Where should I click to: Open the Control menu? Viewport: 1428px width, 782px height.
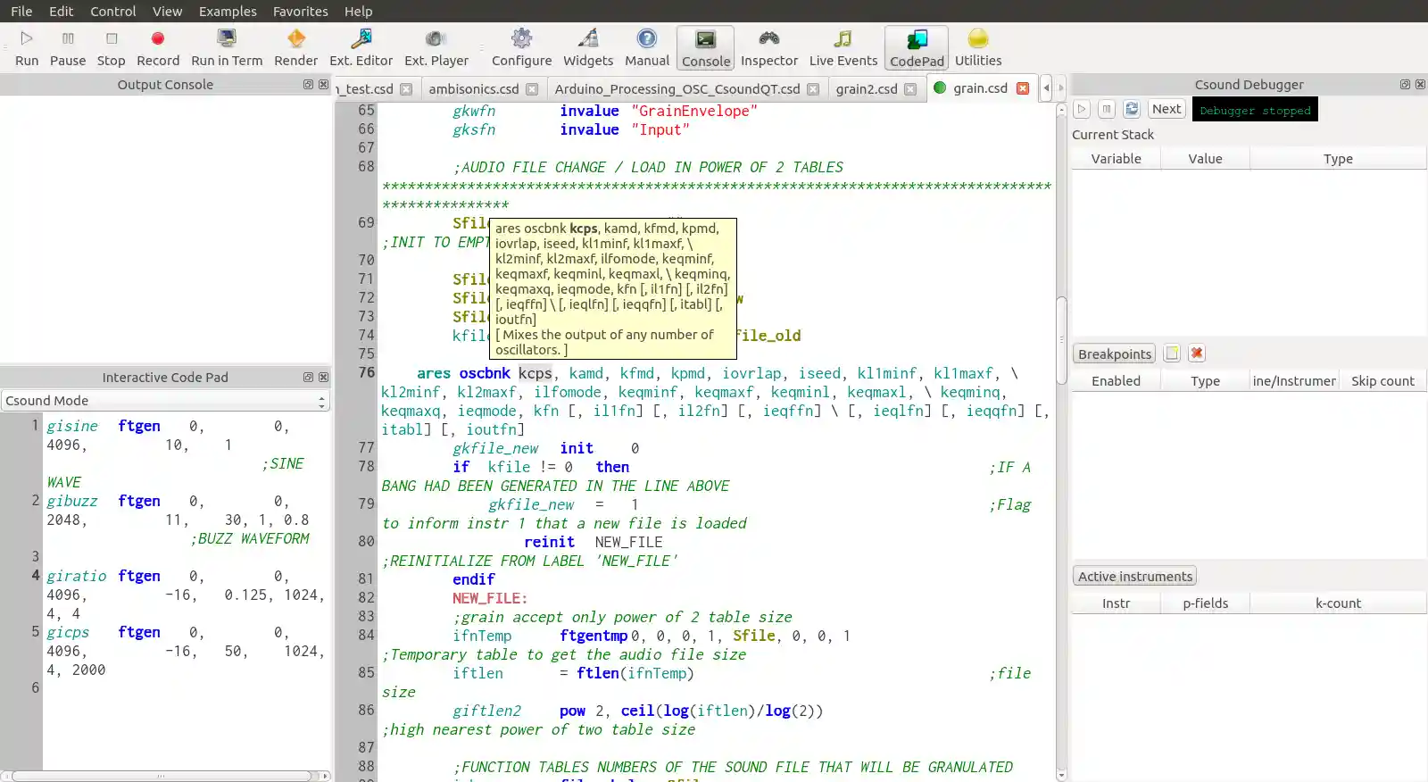pyautogui.click(x=113, y=11)
